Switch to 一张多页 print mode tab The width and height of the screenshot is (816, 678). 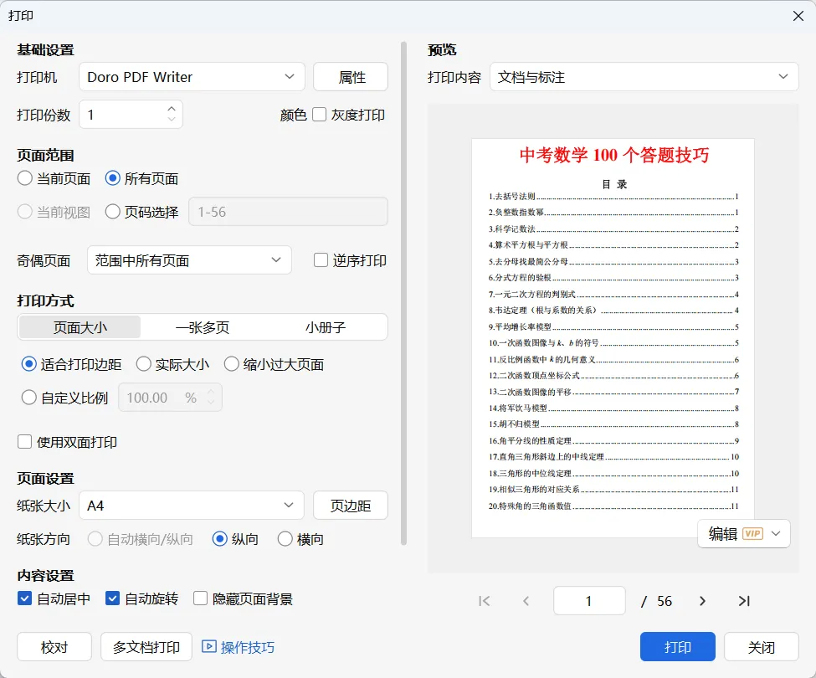203,326
